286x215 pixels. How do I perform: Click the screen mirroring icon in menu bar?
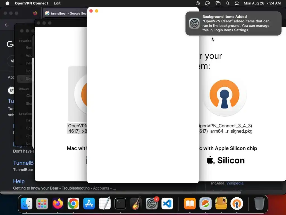click(218, 3)
